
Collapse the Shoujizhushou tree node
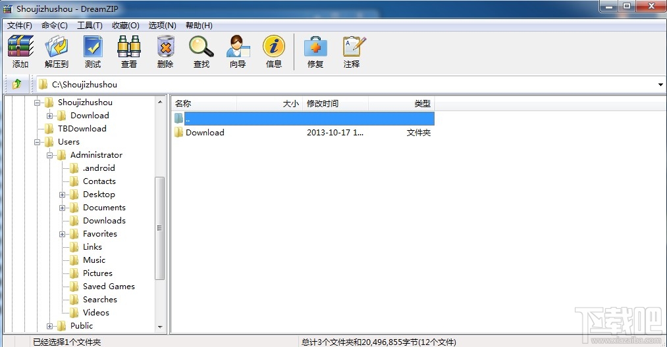click(x=37, y=103)
